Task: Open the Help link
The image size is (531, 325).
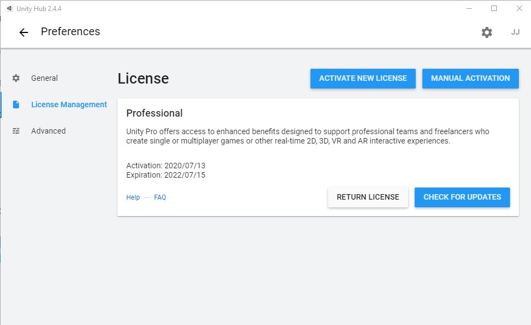Action: (133, 197)
